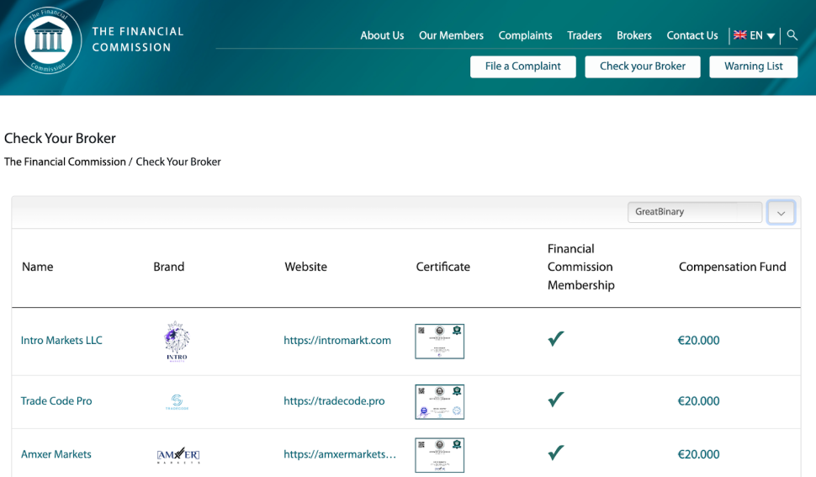Click the membership checkmark for Trade Code Pro
This screenshot has width=816, height=477.
555,400
